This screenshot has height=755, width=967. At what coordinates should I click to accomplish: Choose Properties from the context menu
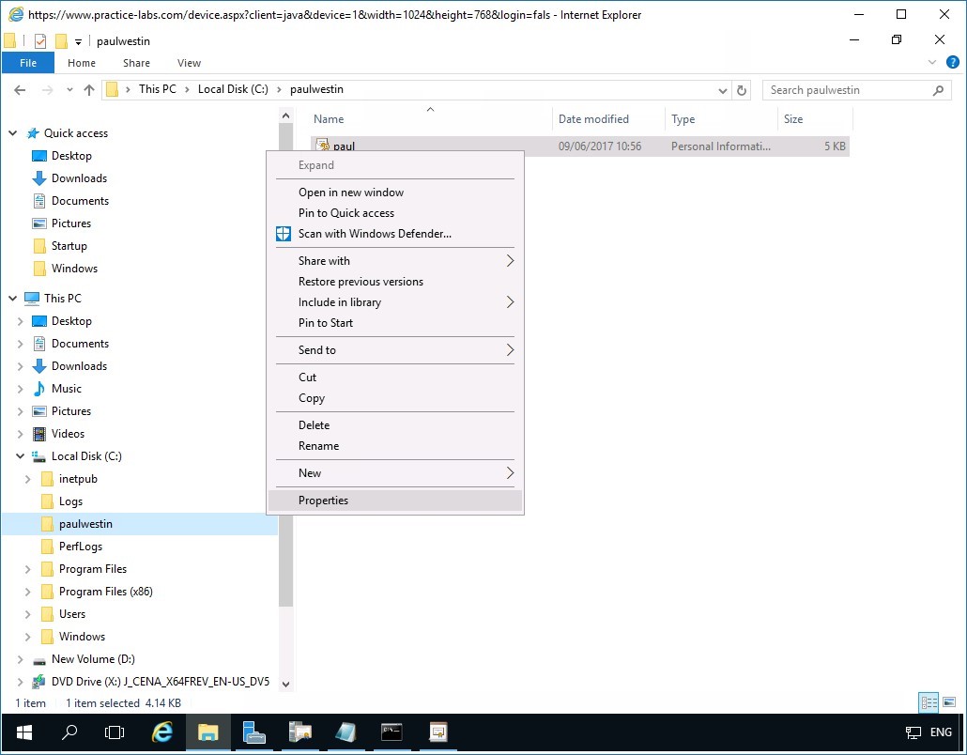[x=323, y=501]
